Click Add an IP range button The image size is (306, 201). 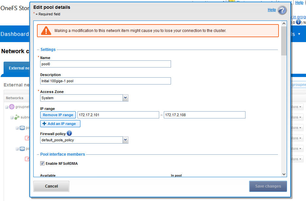pyautogui.click(x=60, y=124)
